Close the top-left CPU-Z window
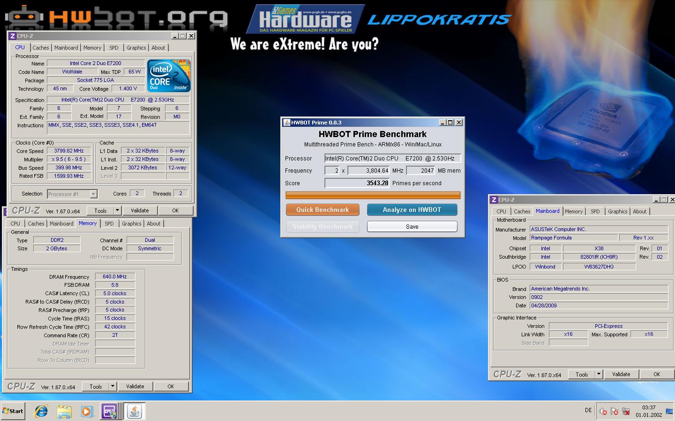The width and height of the screenshot is (675, 421). tap(191, 36)
